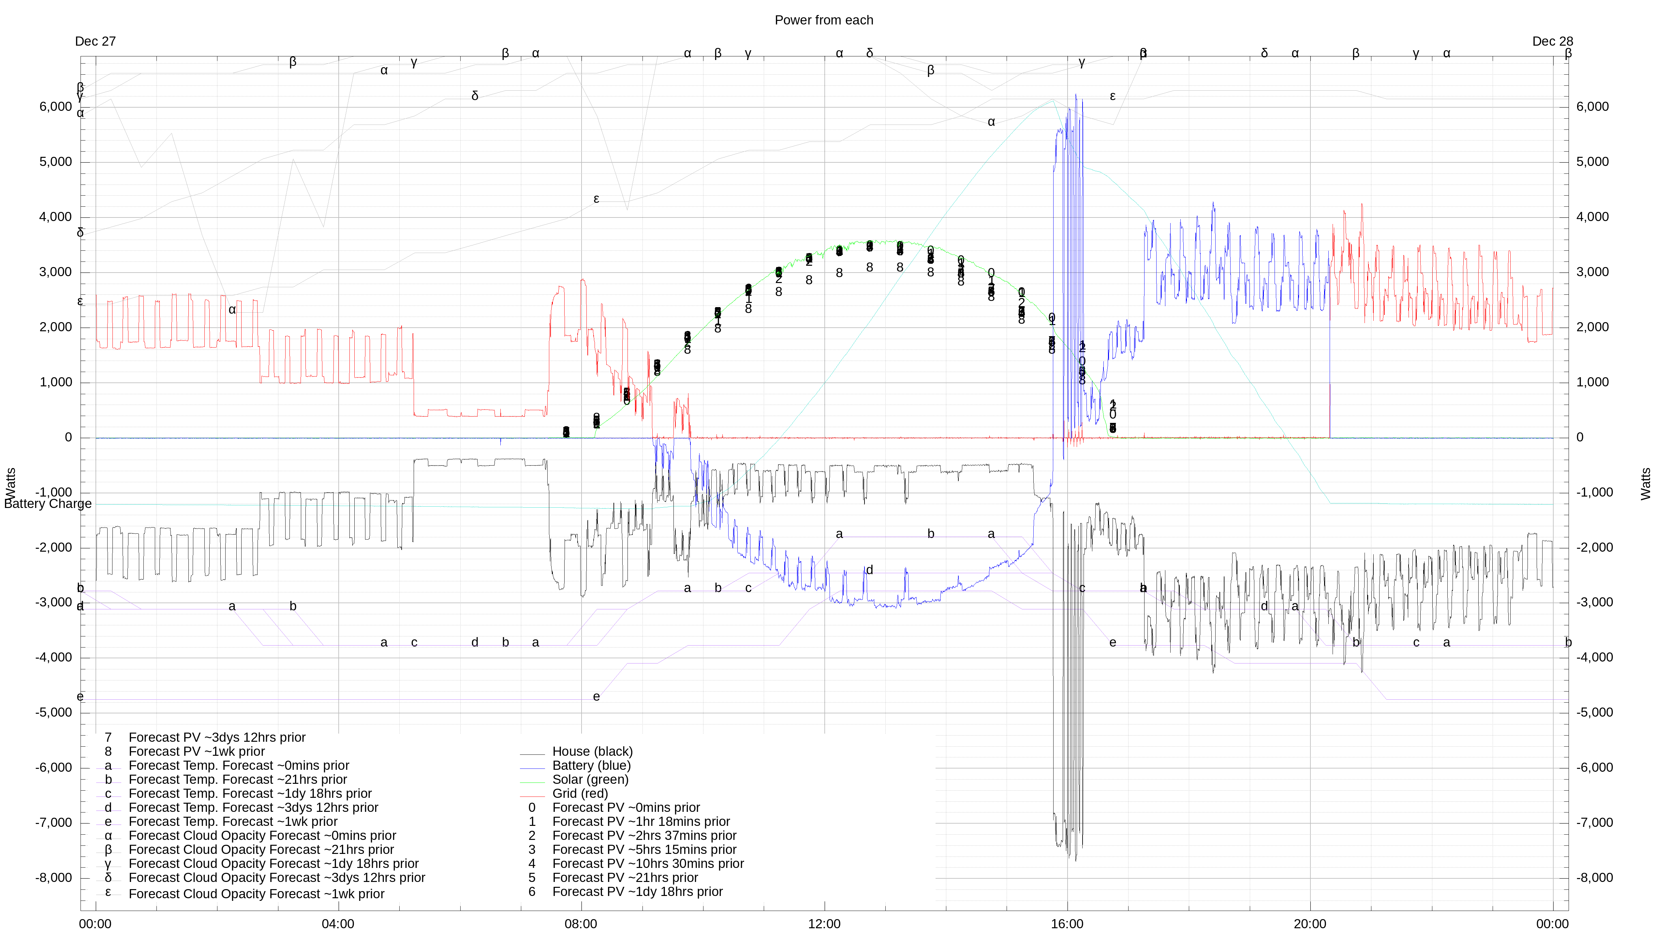Click legend 'Forecast Temp. Forecast ~3dys 12hrs prior'
The image size is (1669, 939).
pos(237,808)
